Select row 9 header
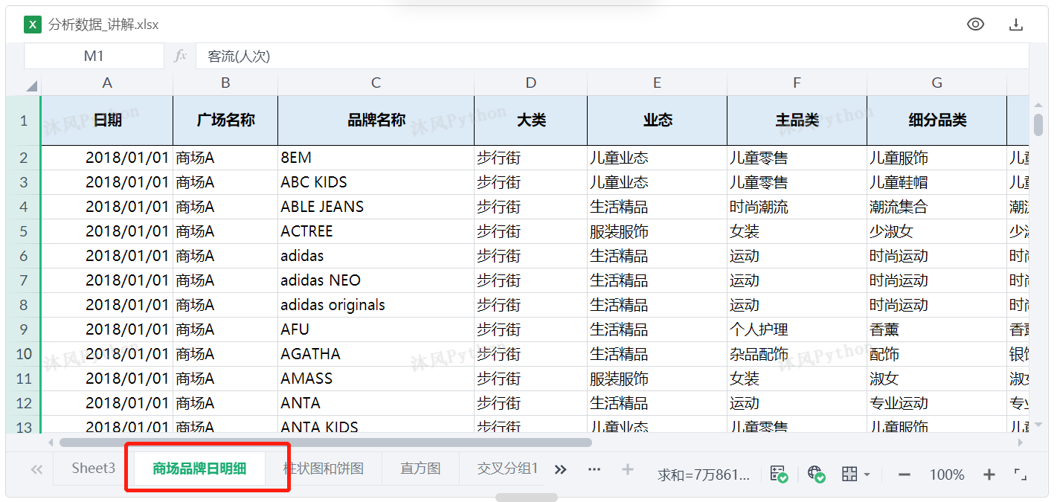Screen dimensions: 1057x502 [23, 329]
